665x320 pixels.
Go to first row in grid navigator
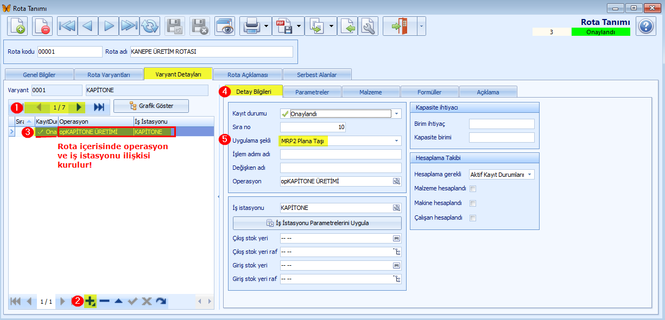[x=15, y=301]
